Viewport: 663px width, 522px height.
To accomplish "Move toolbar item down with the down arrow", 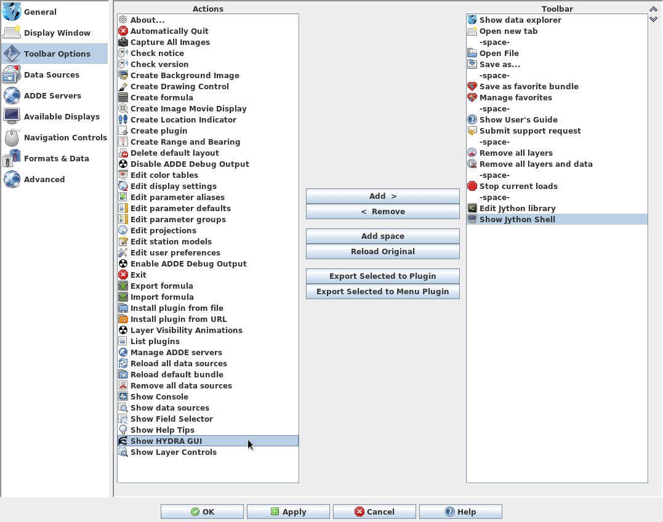I will coord(653,19).
